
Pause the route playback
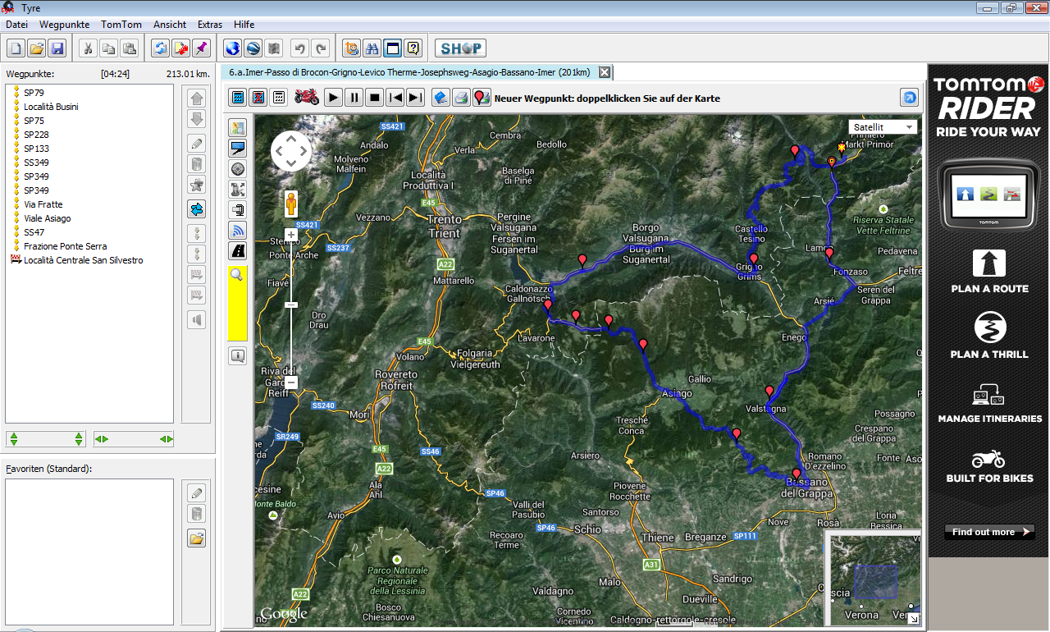tap(354, 98)
